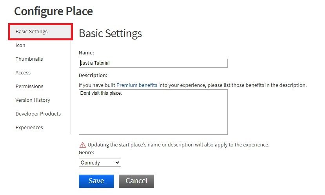The image size is (325, 195).
Task: Go to the Thumbnails section
Action: click(29, 59)
